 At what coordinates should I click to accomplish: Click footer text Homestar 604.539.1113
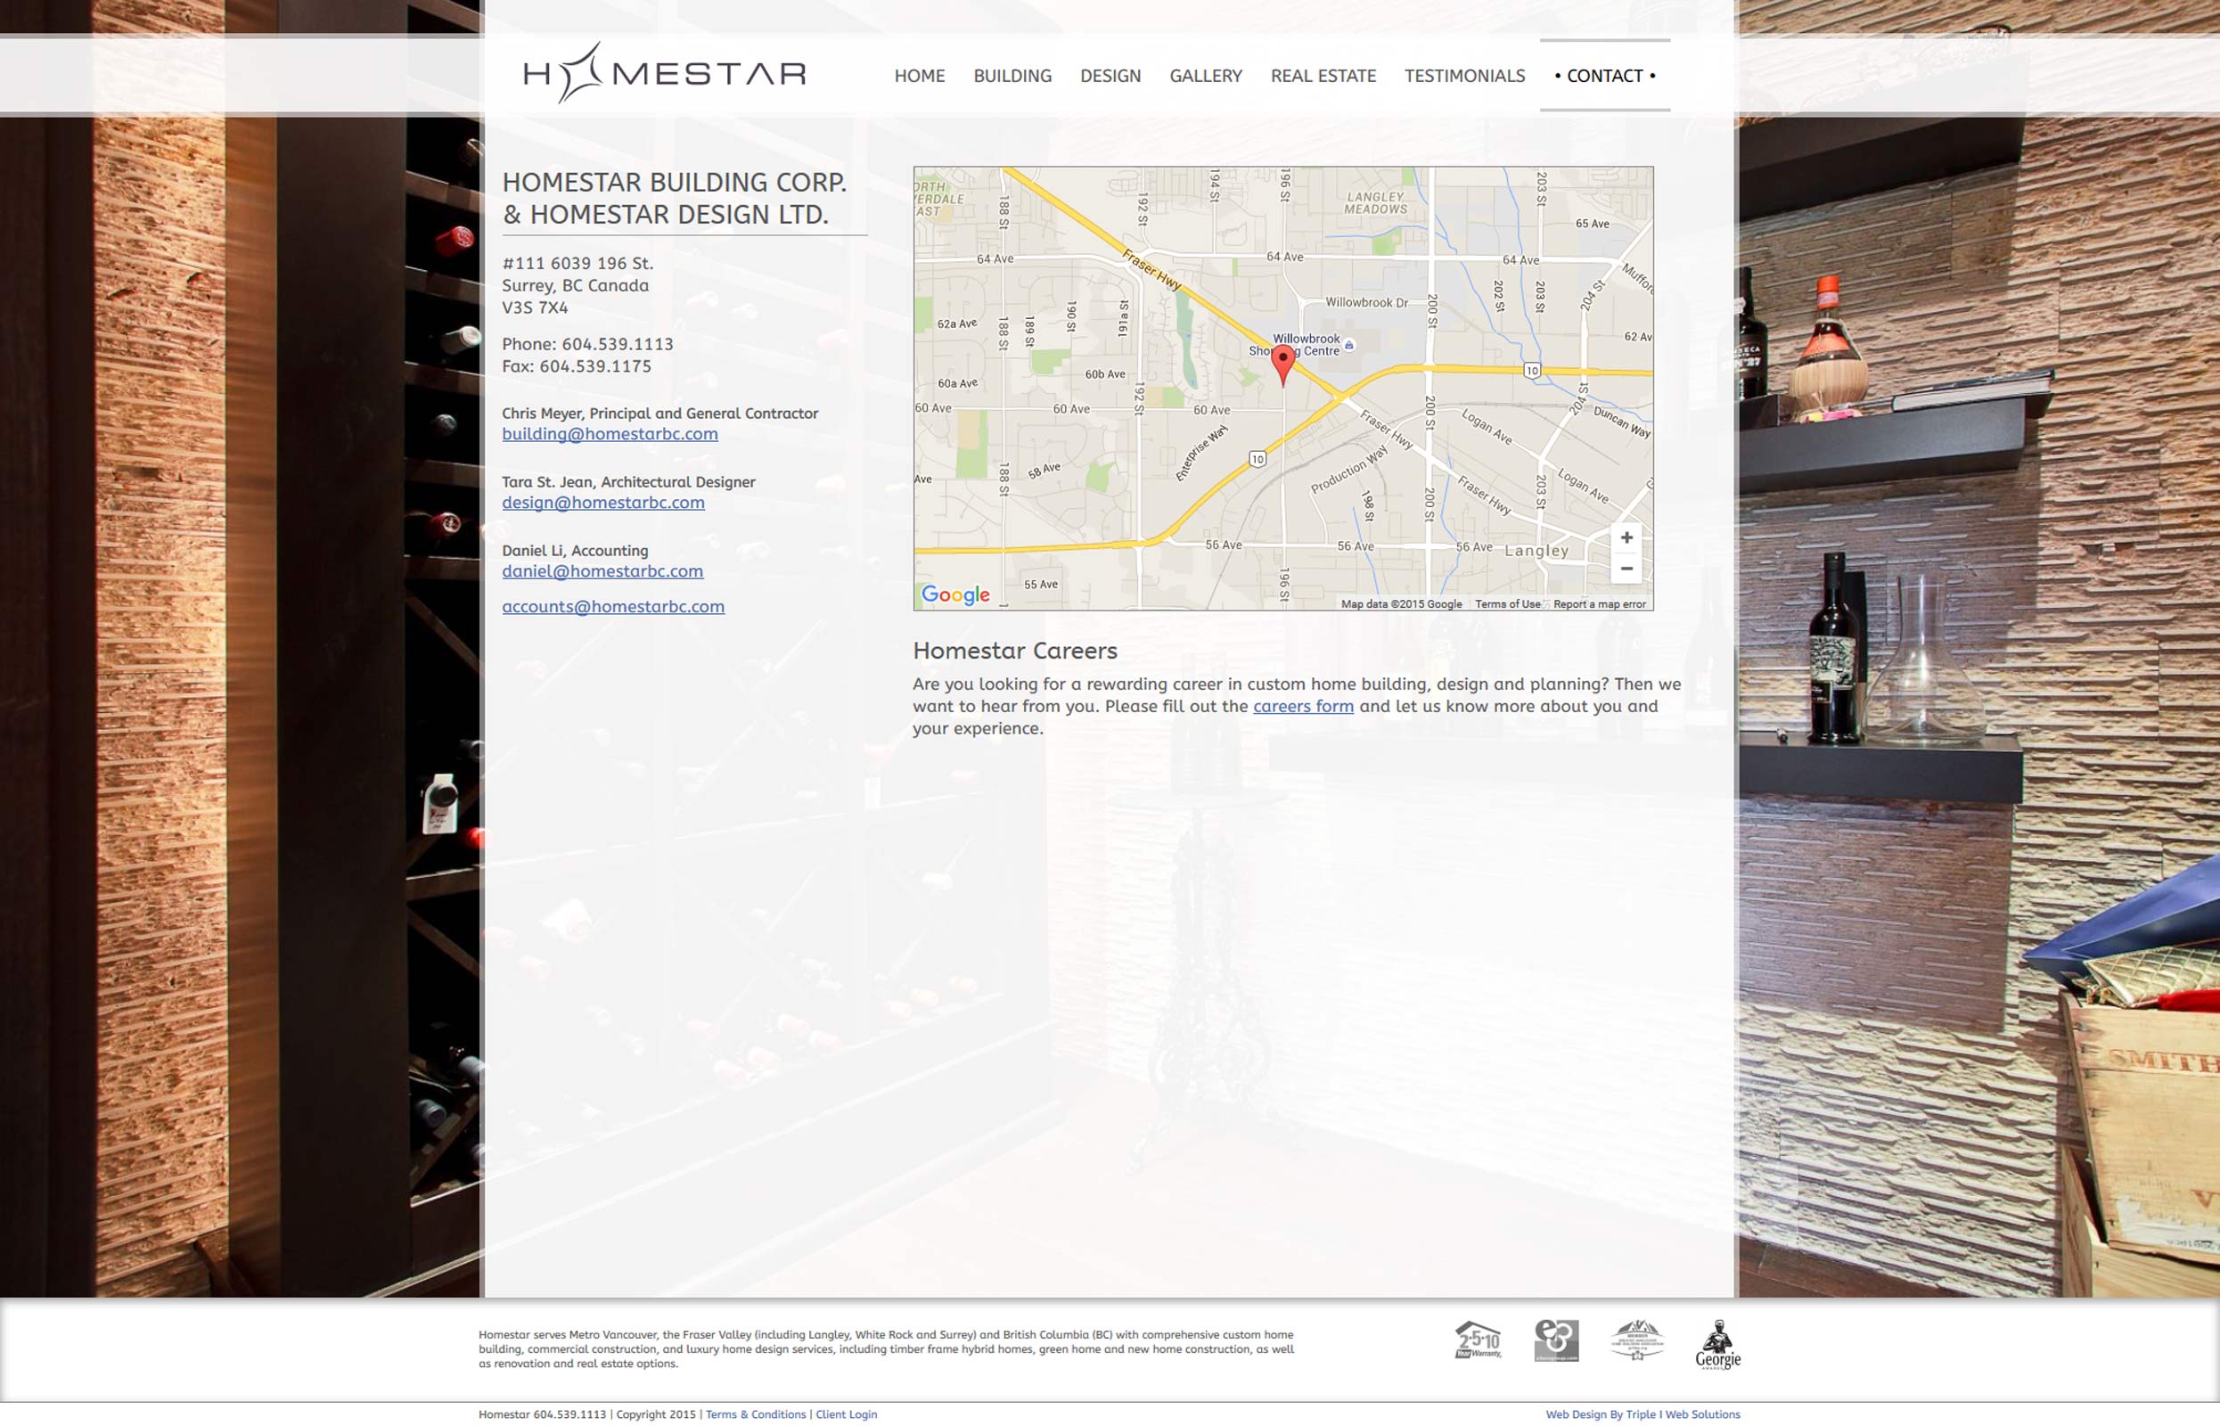click(542, 1414)
